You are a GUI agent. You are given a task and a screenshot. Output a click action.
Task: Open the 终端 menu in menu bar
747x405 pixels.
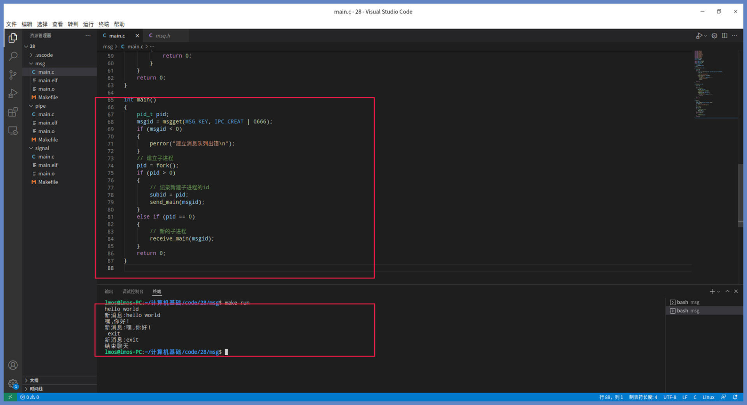tap(103, 24)
